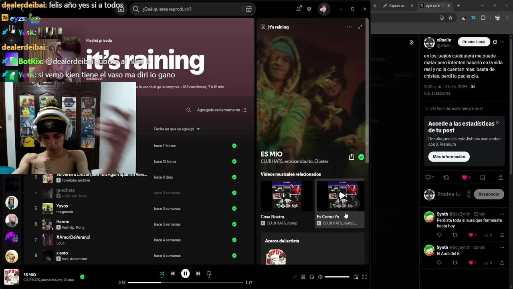Screen dimensions: 513x289
Task: Pause the current track
Action: coord(185,274)
